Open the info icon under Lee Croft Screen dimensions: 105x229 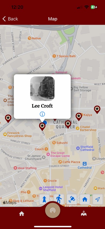[x=42, y=114]
